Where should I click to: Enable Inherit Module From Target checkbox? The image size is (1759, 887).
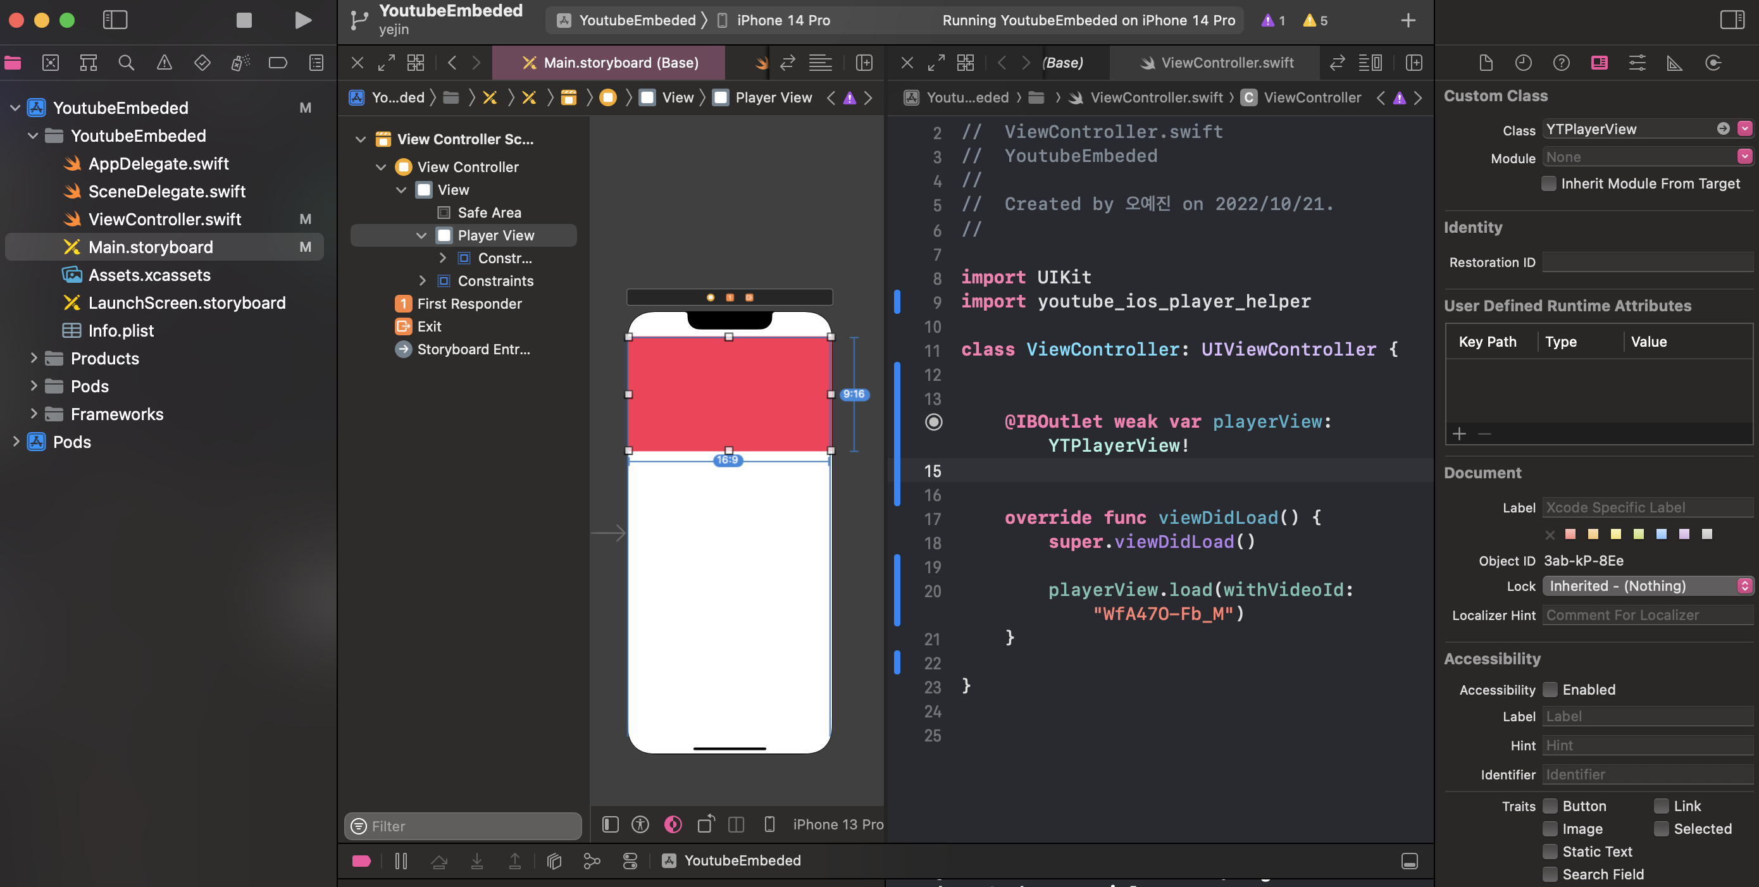pyautogui.click(x=1550, y=183)
